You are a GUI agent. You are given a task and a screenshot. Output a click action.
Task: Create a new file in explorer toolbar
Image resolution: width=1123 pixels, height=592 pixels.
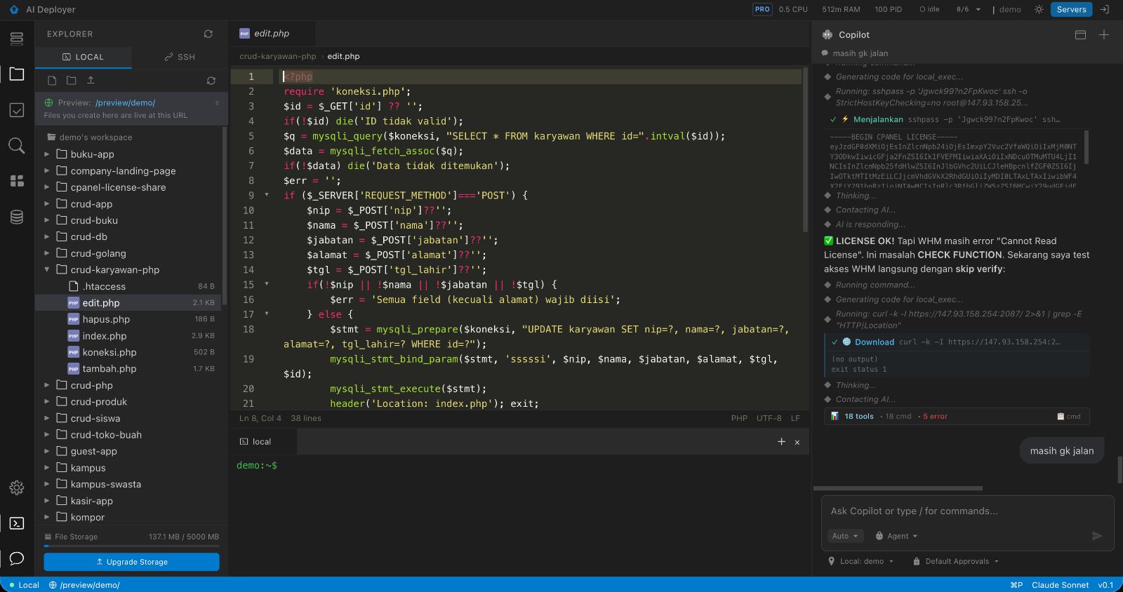click(x=52, y=81)
